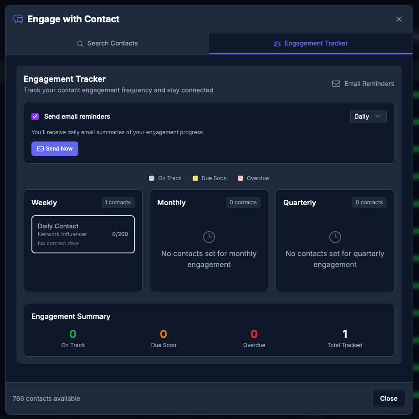The width and height of the screenshot is (419, 419).
Task: Click the pink Overdue legend swatch
Action: 240,178
